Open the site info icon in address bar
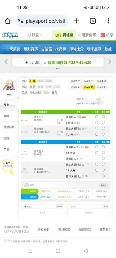This screenshot has width=116, height=258. (21, 21)
